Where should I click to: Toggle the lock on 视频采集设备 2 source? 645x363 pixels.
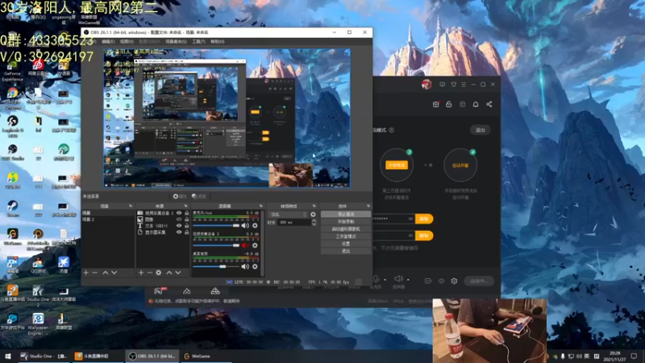[x=187, y=213]
